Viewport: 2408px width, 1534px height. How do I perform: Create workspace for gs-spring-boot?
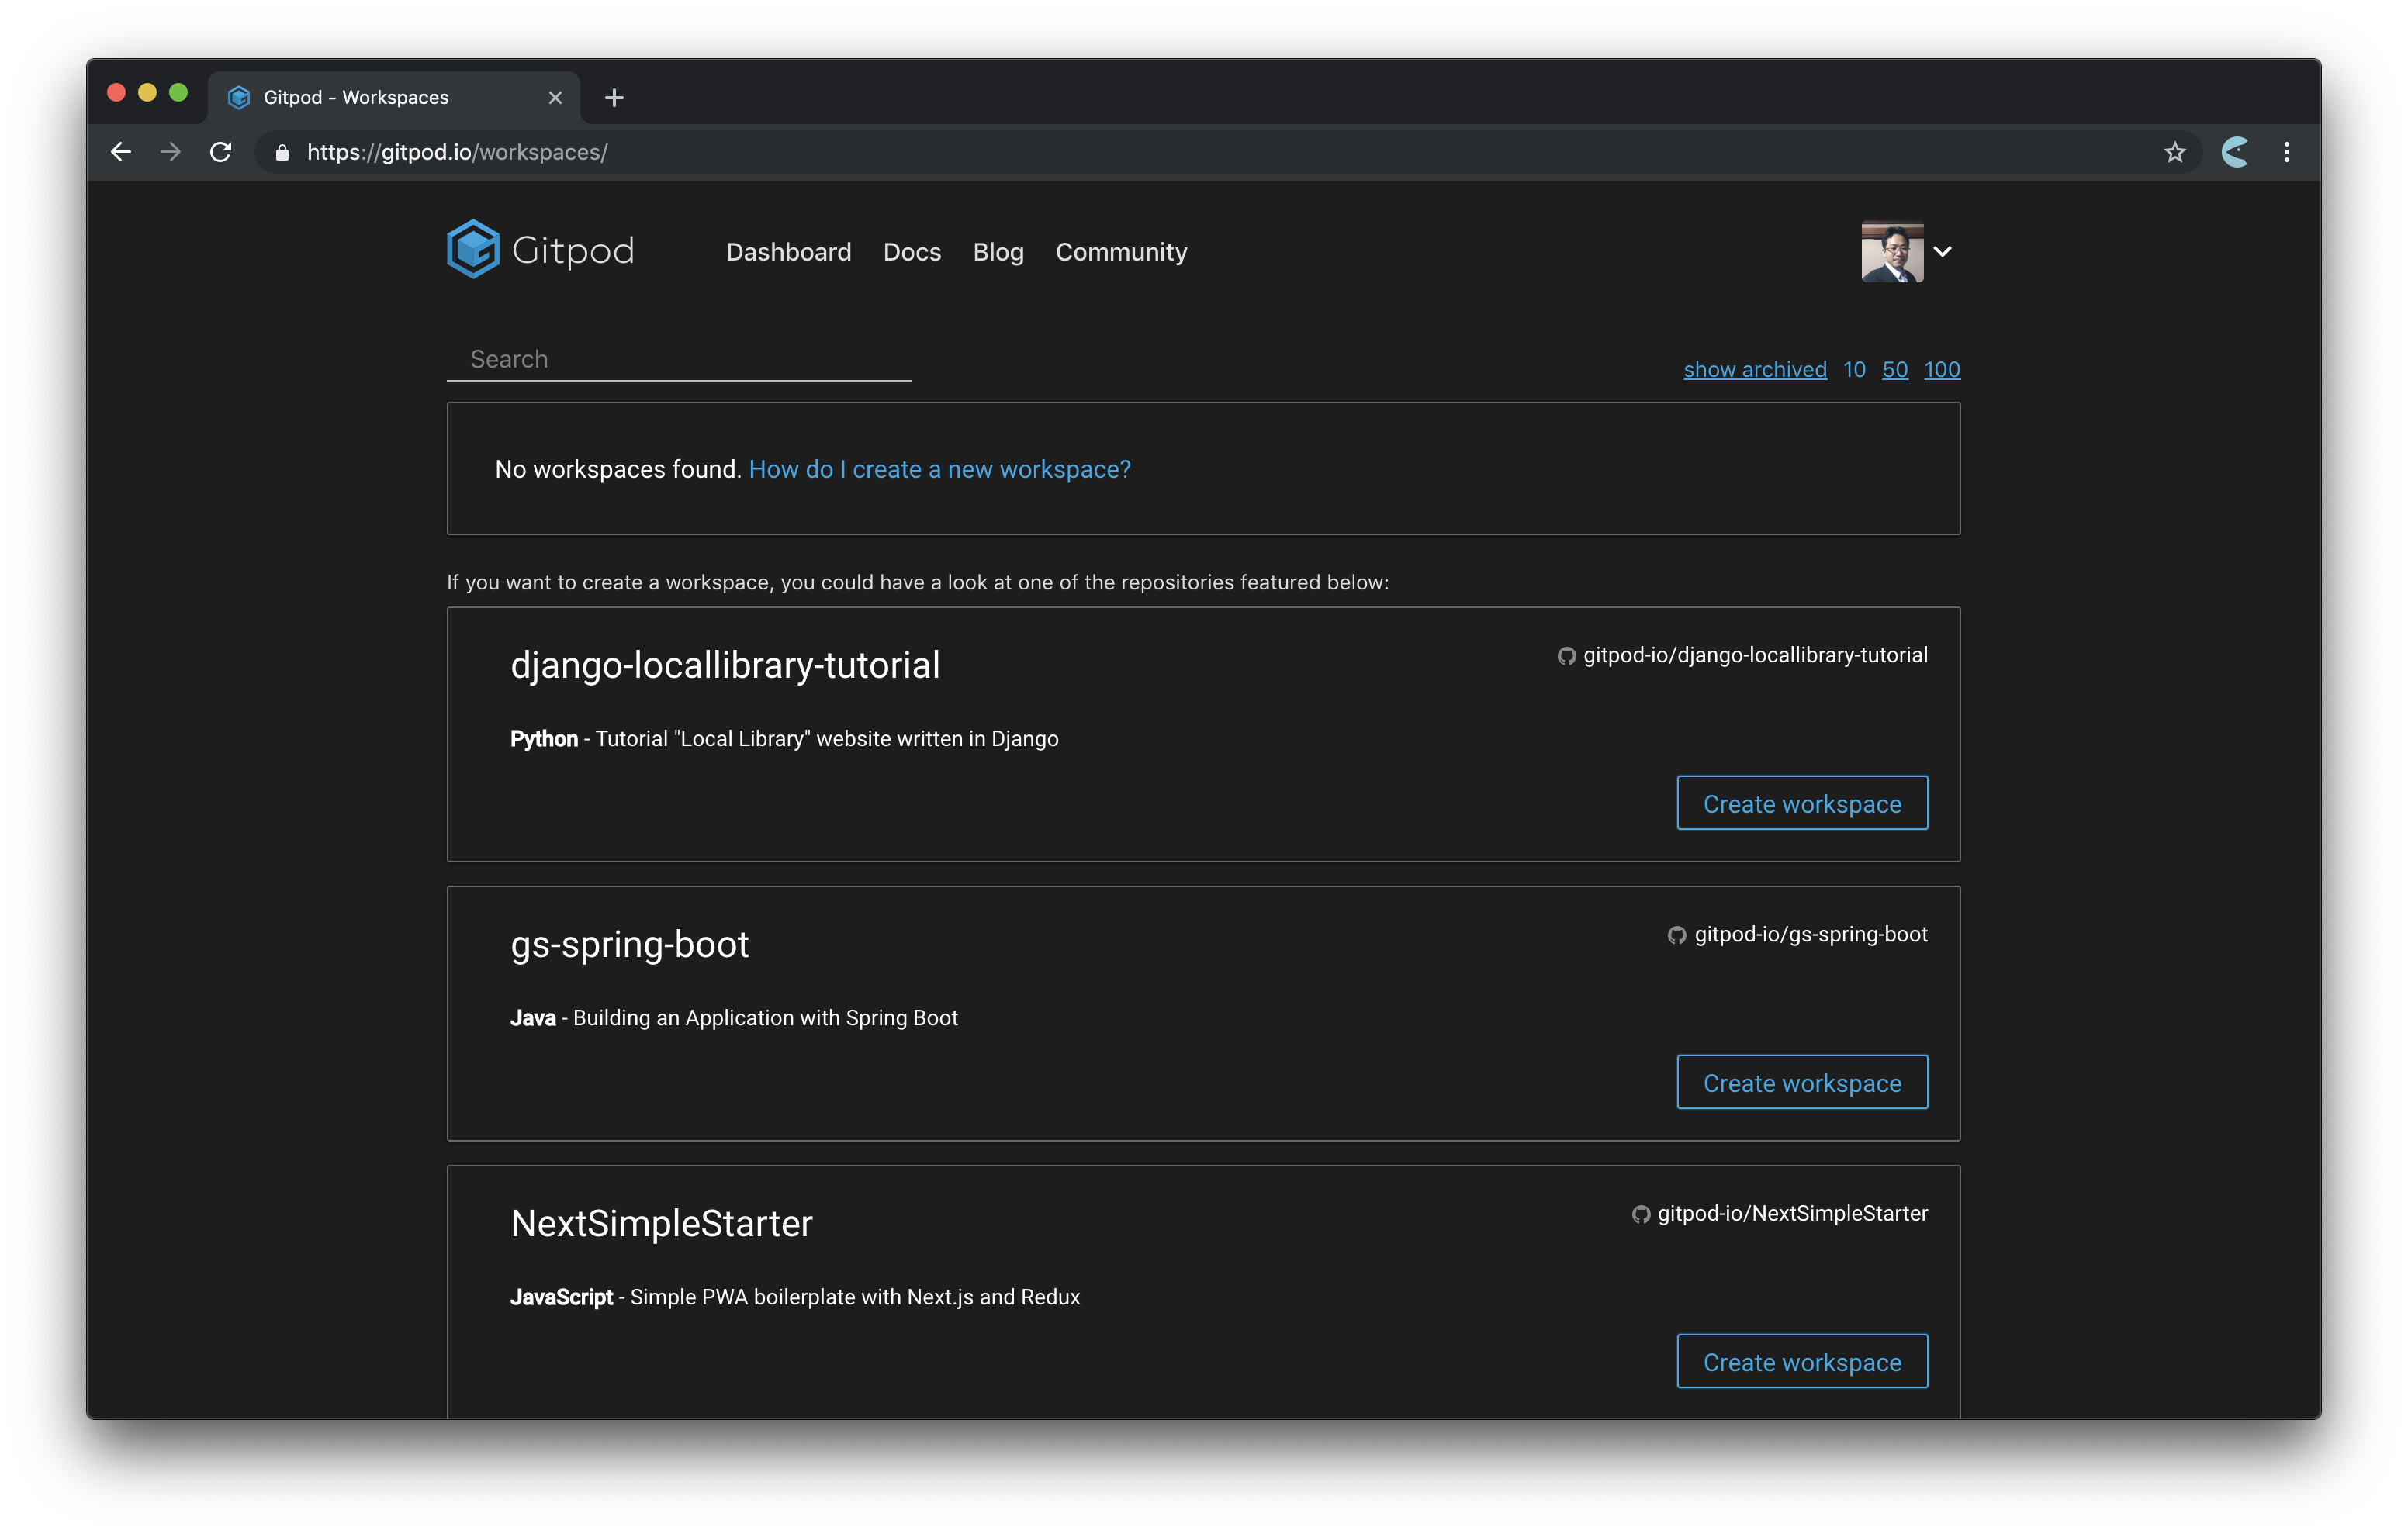1802,1082
